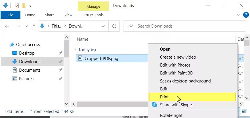Image resolution: width=250 pixels, height=118 pixels.
Task: Open the address bar history dropdown
Action: (x=103, y=26)
